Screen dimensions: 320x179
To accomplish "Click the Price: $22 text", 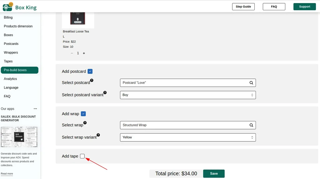I will (69, 41).
